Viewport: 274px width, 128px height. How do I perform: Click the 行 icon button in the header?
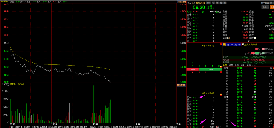click(217, 3)
